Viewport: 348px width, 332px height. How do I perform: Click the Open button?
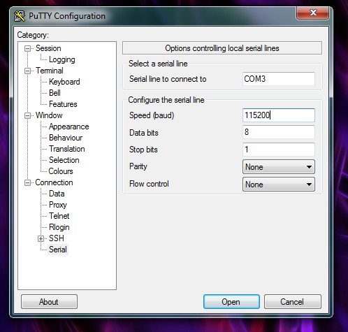[231, 302]
